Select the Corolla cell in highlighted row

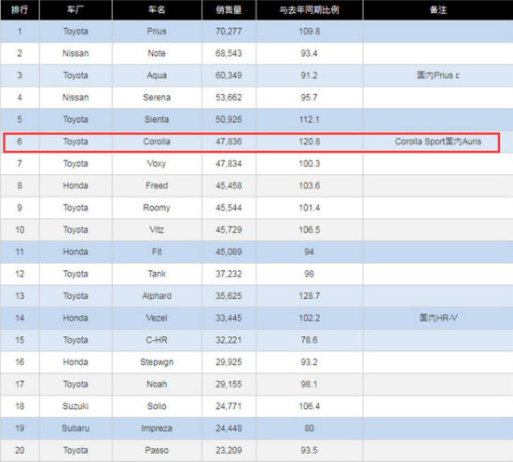157,142
